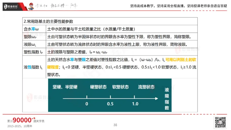Click the handwritten slogan in the header

(56, 6)
